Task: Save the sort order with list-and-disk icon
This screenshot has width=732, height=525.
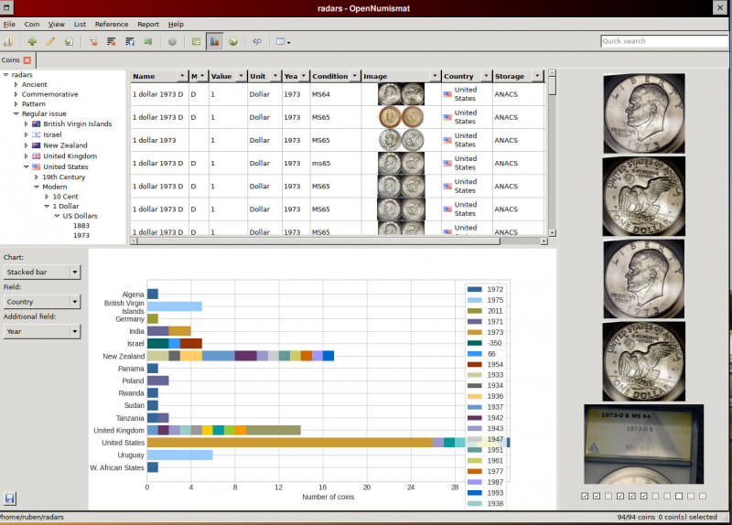Action: 130,41
